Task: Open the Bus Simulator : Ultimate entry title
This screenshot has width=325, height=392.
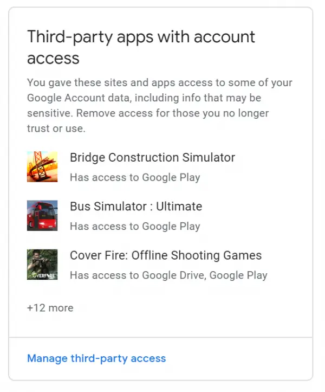Action: point(136,207)
